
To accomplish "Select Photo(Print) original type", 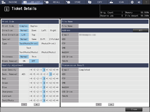I will pyautogui.click(x=48, y=44).
